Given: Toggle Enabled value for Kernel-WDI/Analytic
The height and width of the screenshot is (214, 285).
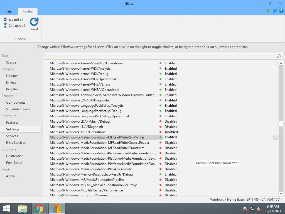Looking at the screenshot, I should coord(171,69).
